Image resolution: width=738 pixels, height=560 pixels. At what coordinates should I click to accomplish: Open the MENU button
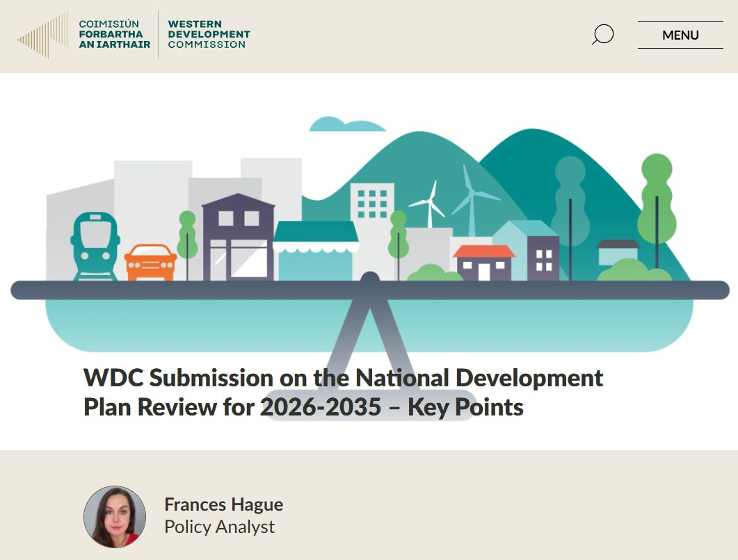[x=680, y=35]
